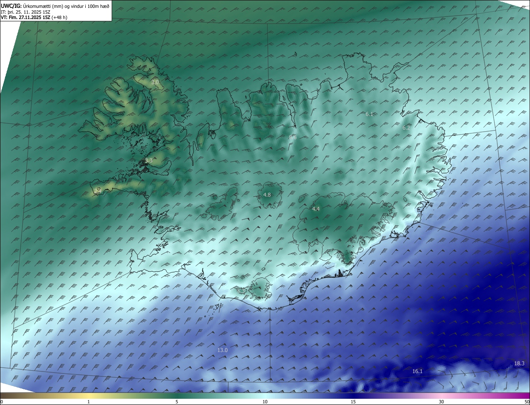
Task: Select the 6.1 value in the northeast
Action: [369, 114]
